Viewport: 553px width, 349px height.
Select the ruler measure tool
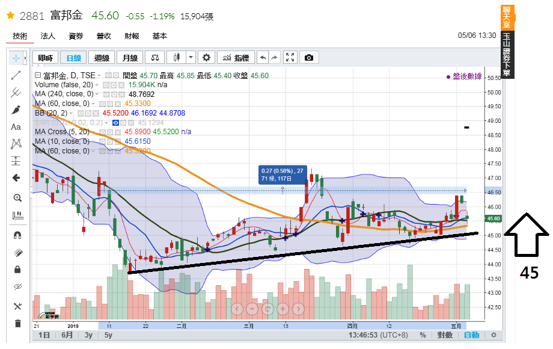click(x=17, y=215)
